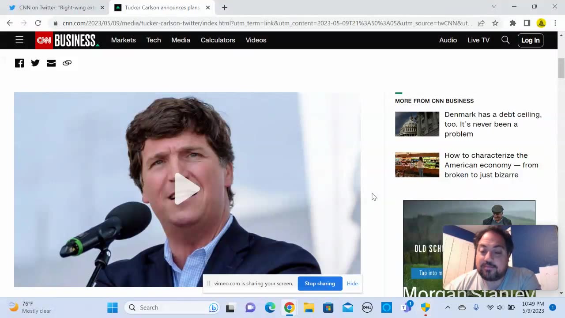The height and width of the screenshot is (318, 565).
Task: Share article on Facebook
Action: 19,63
